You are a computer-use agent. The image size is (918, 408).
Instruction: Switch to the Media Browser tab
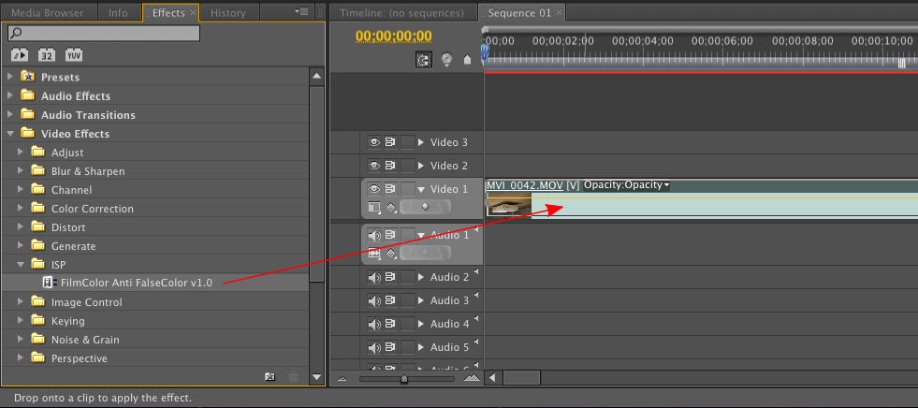click(x=48, y=12)
